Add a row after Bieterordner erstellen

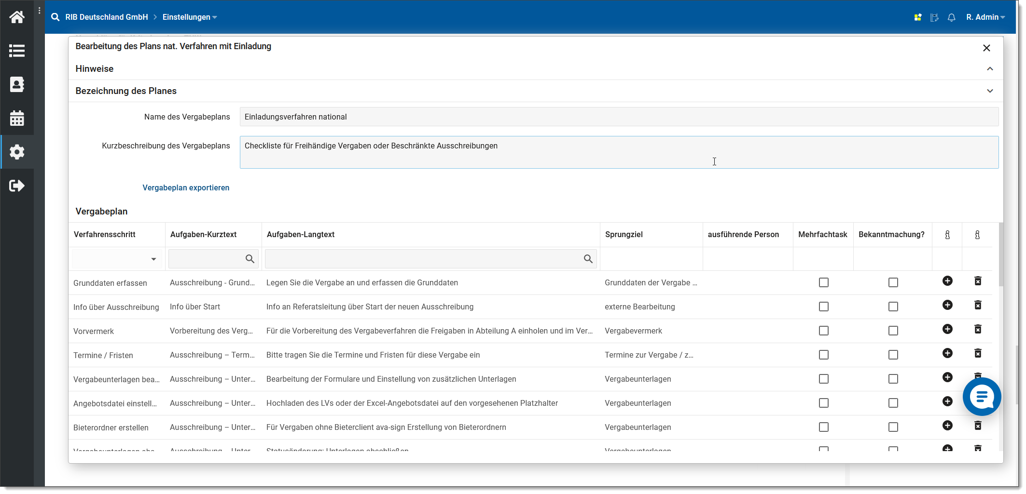point(947,425)
